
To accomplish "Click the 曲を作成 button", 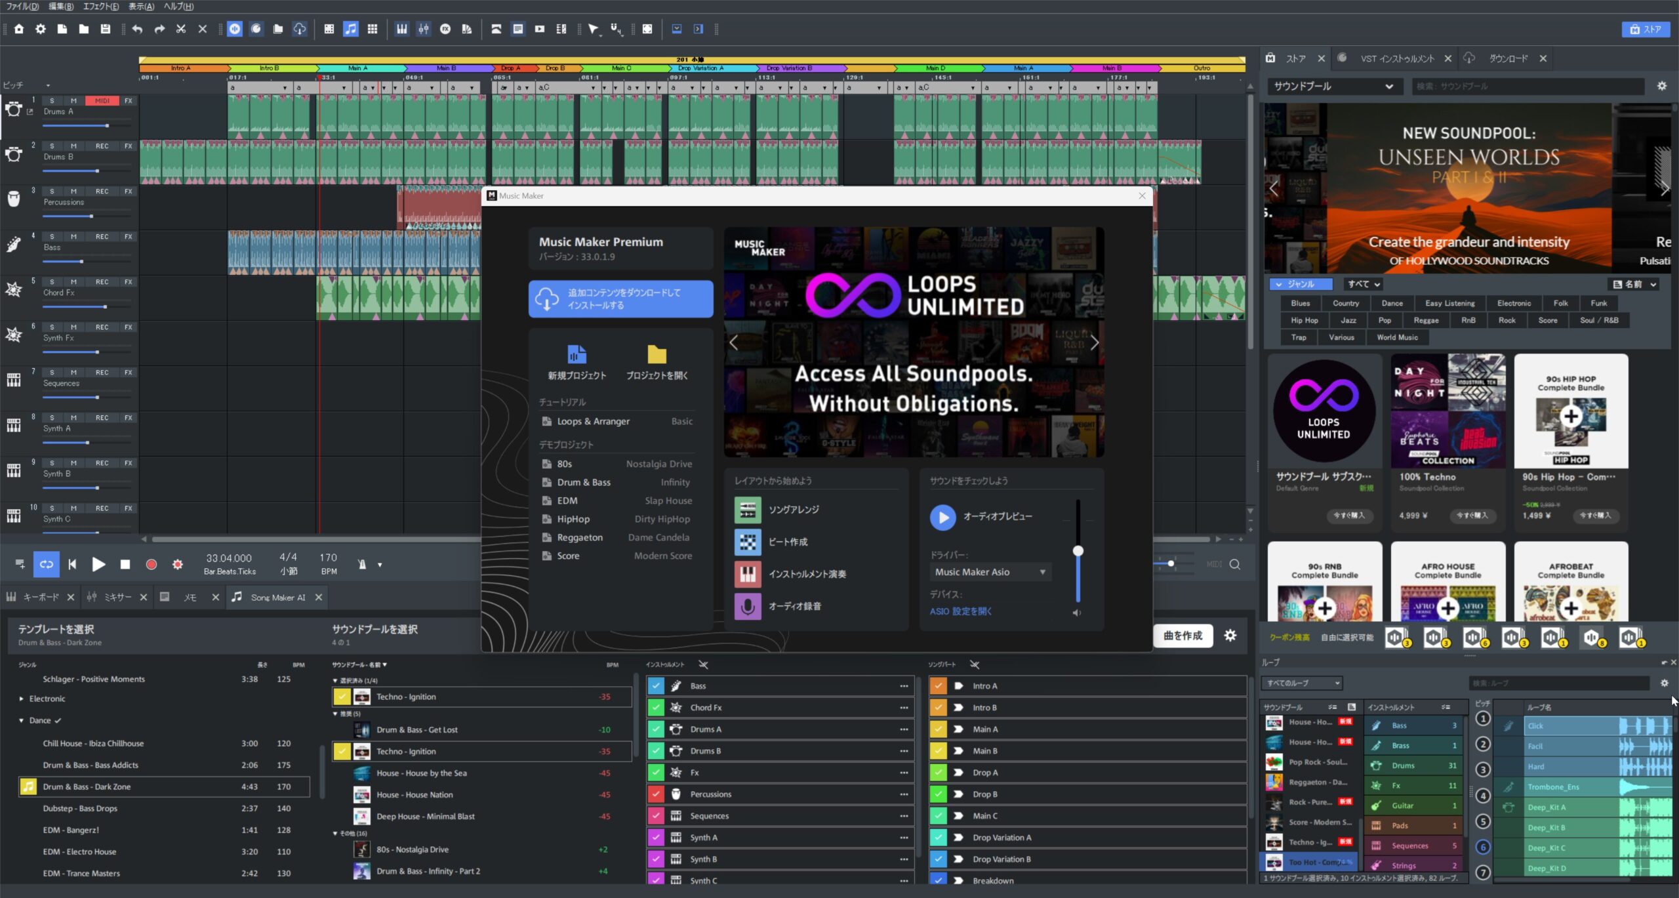I will coord(1183,636).
